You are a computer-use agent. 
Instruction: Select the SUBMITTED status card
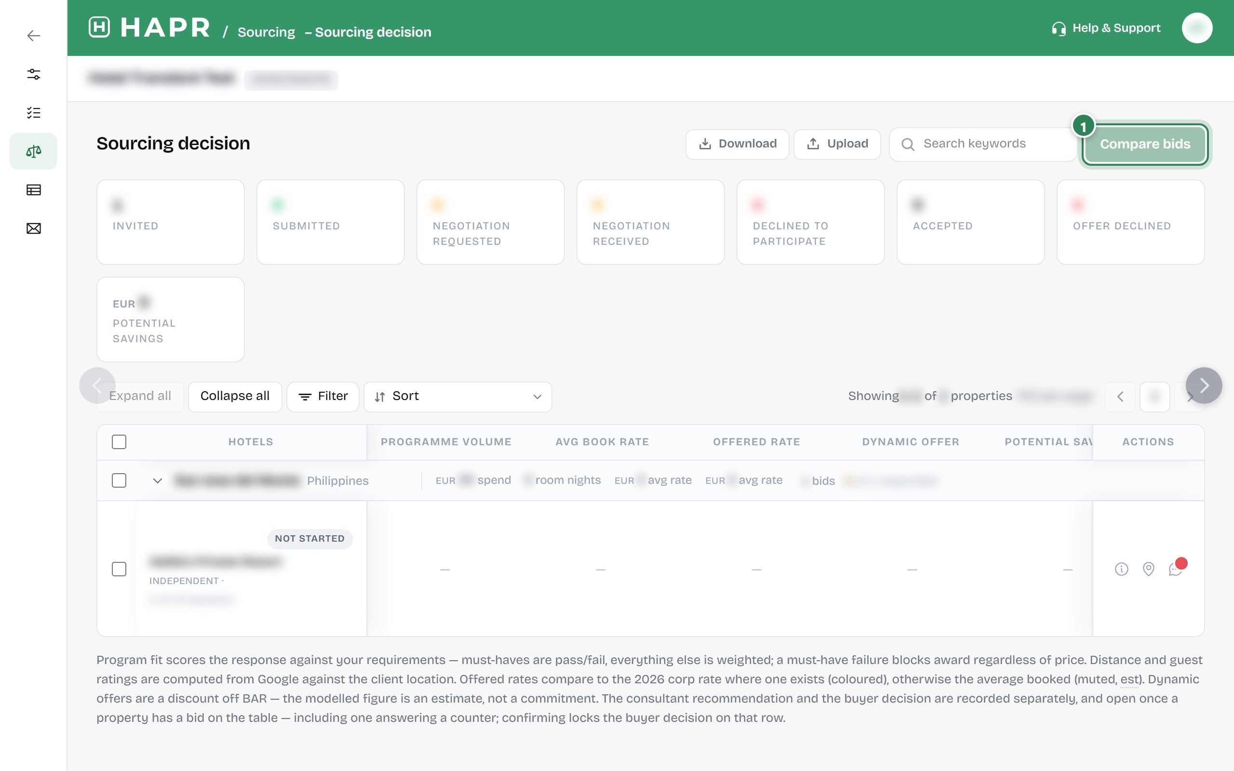[x=330, y=222]
